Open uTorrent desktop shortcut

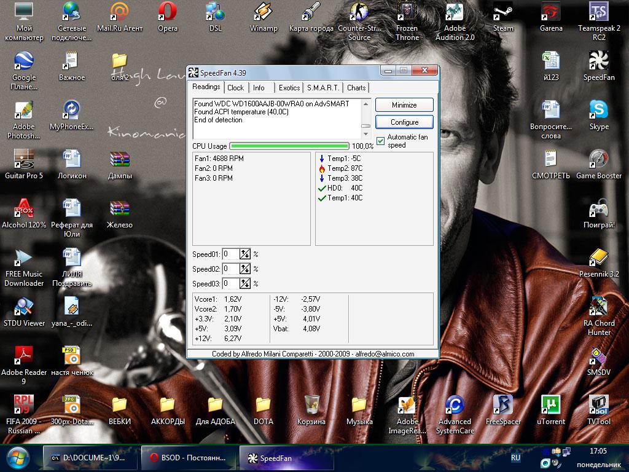pos(550,405)
